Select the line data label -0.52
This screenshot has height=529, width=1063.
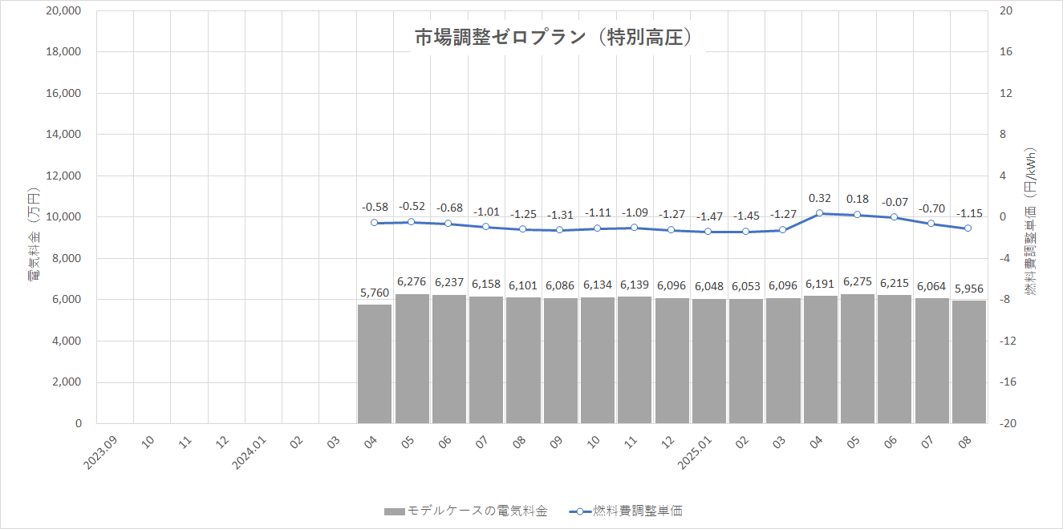coord(412,207)
